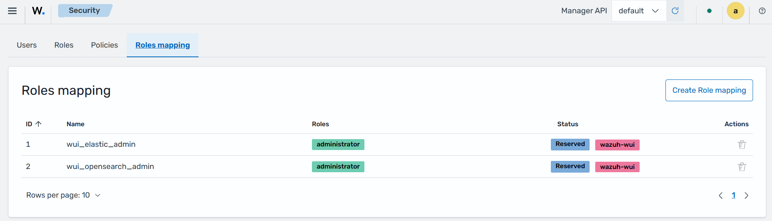Click the Roles mapping heading

66,91
